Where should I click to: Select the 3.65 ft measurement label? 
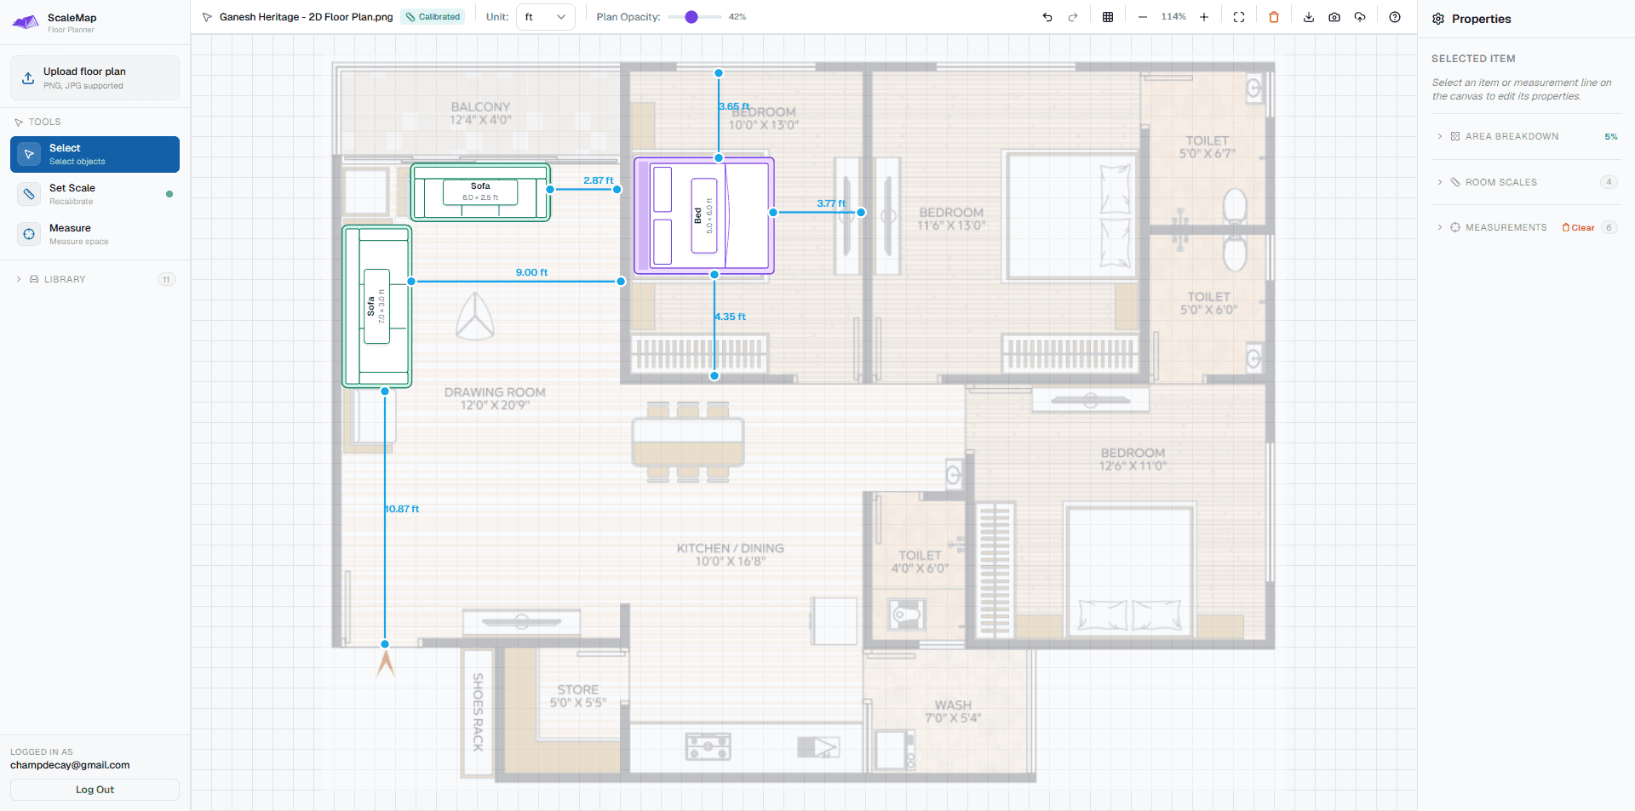[734, 106]
